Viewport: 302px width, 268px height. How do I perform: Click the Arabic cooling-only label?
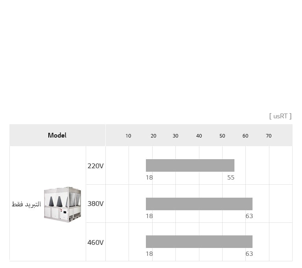[x=26, y=204]
